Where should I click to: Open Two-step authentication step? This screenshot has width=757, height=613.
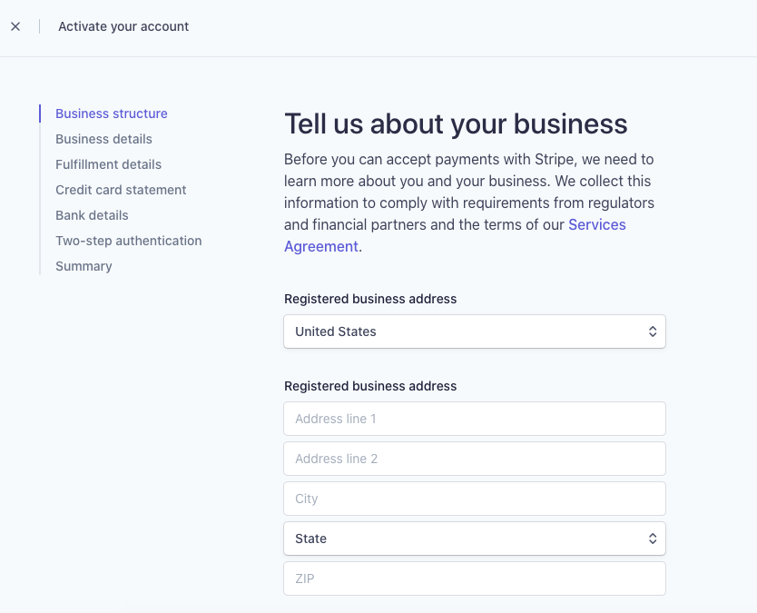128,241
